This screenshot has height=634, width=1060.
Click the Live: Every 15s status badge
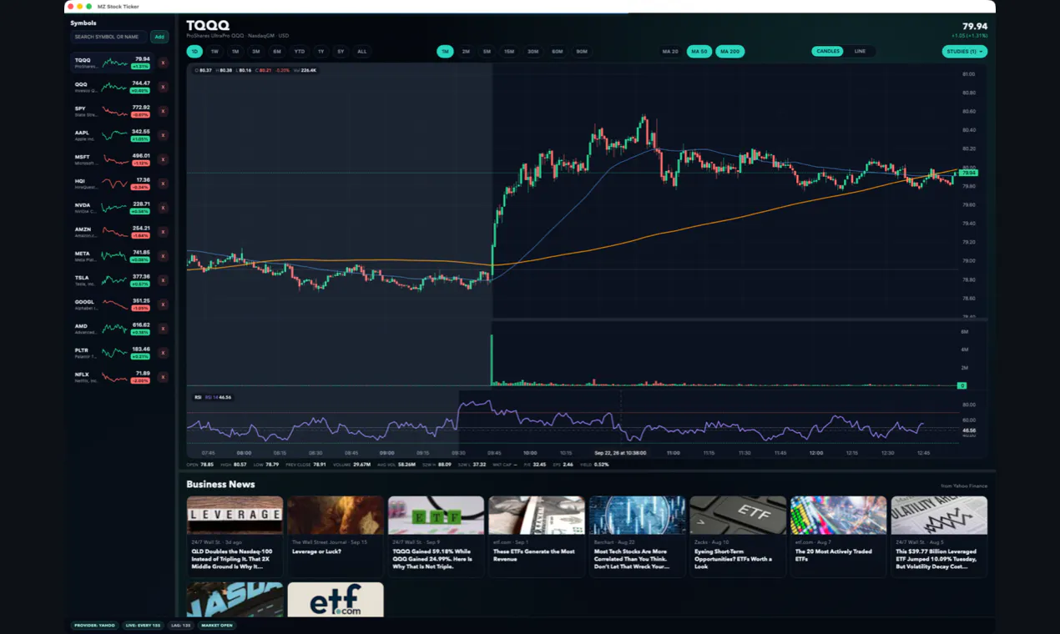coord(144,625)
